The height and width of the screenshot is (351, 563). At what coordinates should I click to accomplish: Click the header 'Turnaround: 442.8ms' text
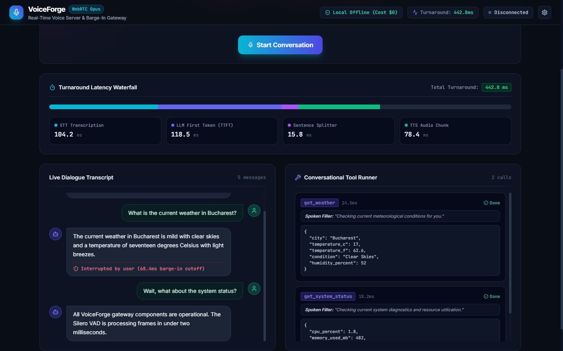pyautogui.click(x=447, y=12)
